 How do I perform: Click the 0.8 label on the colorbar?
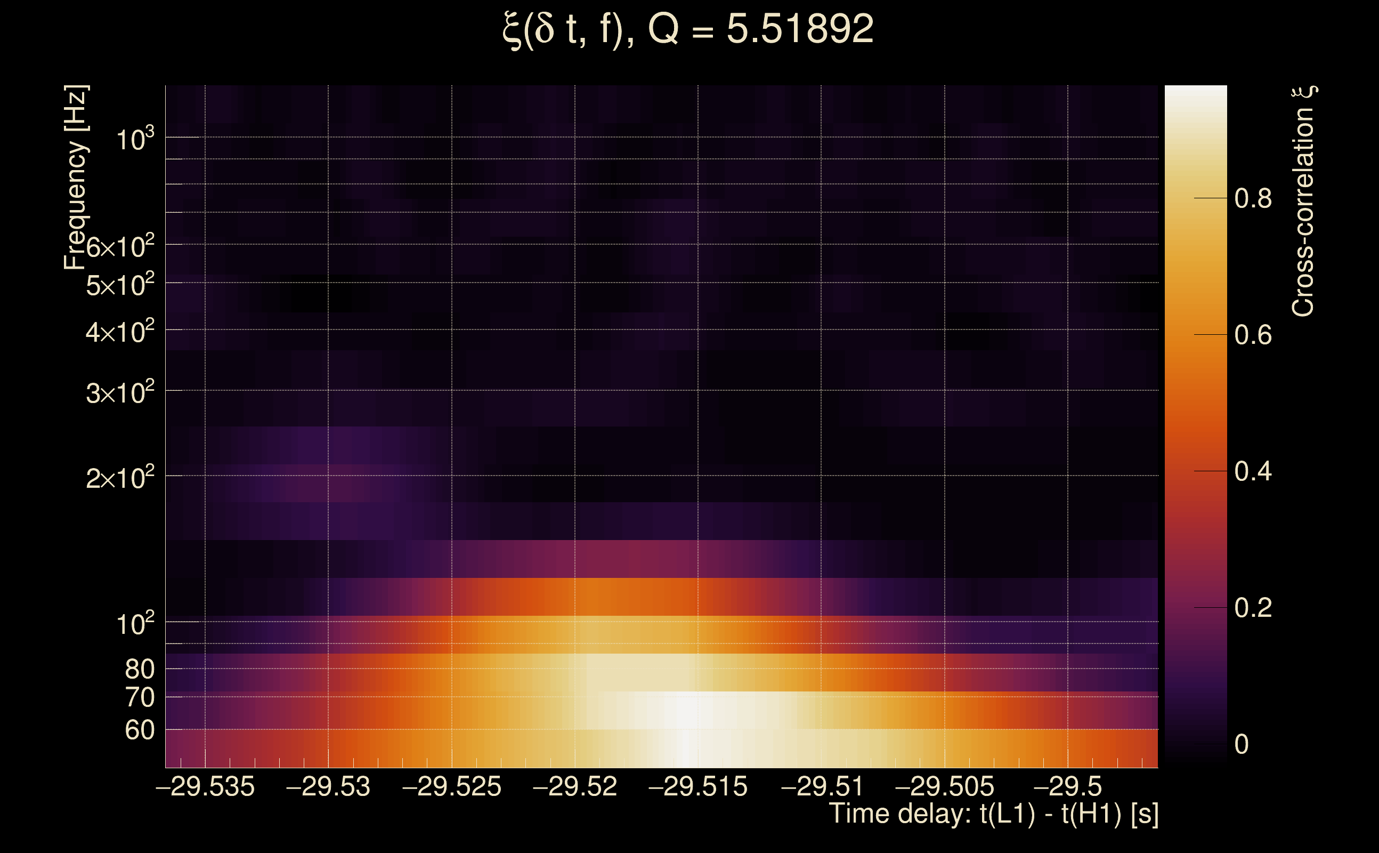(1253, 198)
